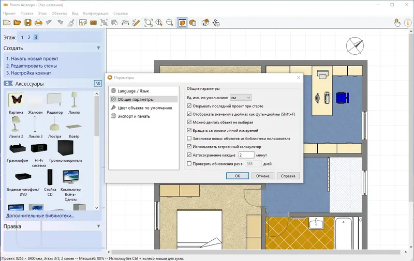This screenshot has width=414, height=261.
Task: Click the autosave minutes input field
Action: [x=246, y=155]
